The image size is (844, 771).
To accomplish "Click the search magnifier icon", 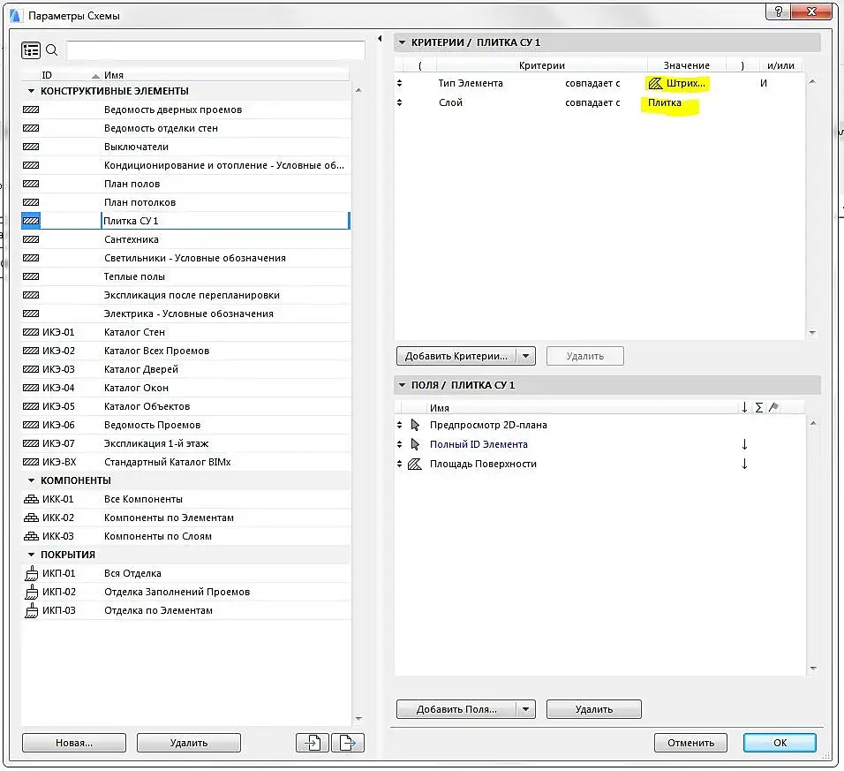I will pos(52,50).
